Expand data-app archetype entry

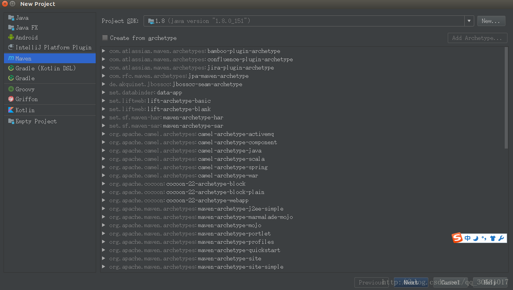(104, 92)
